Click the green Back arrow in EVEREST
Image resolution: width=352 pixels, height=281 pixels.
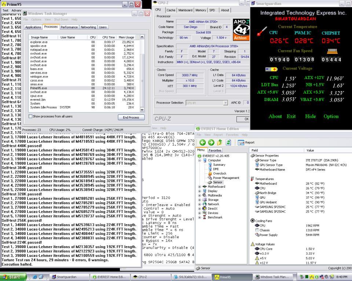tap(202, 142)
